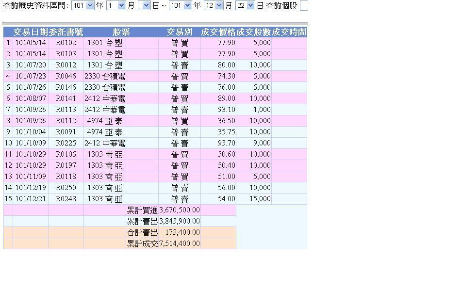Screen dimensions: 461x291
Task: Open the start year dropdown showing 101
Action: tap(82, 6)
